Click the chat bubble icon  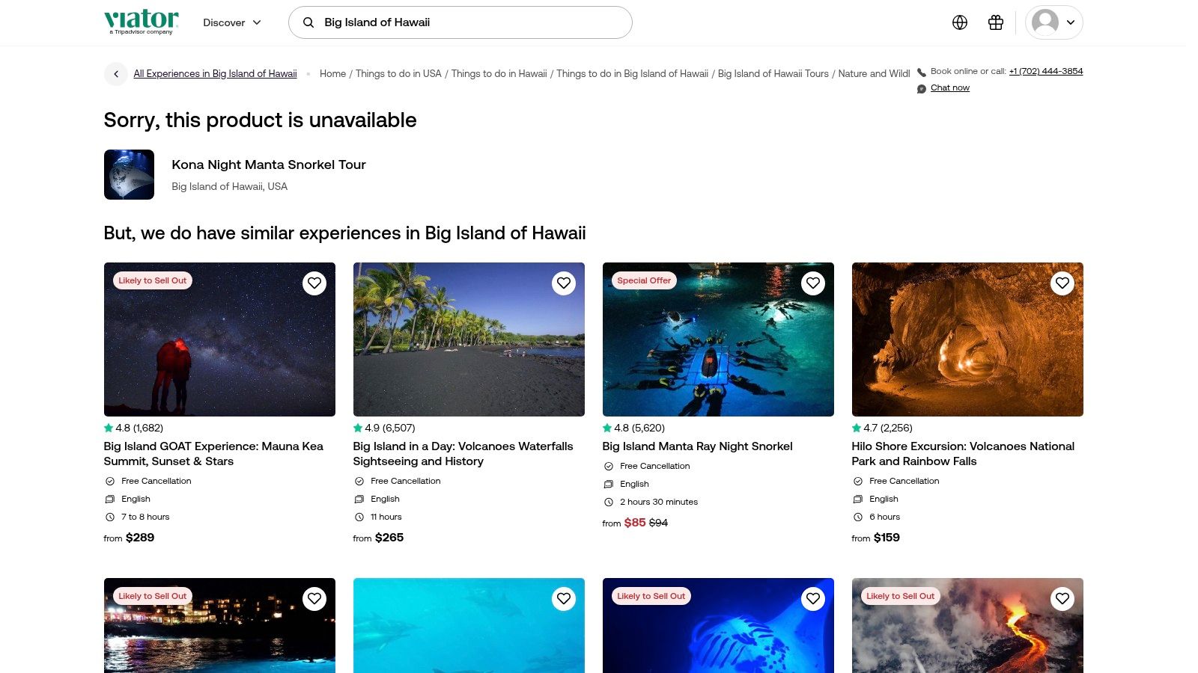click(922, 89)
